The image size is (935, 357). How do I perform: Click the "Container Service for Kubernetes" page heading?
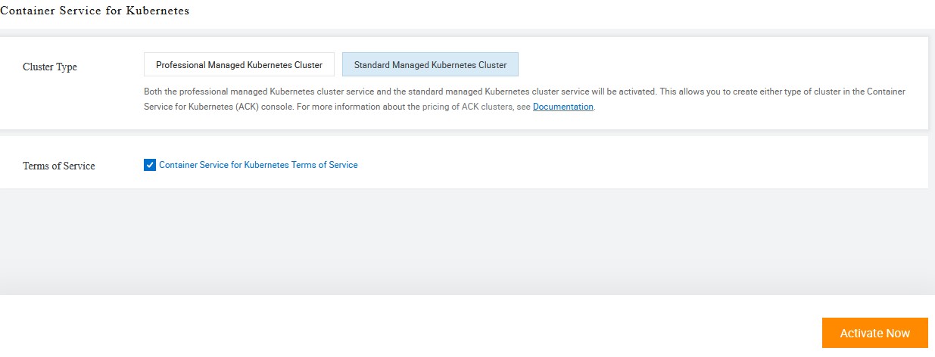[x=95, y=11]
